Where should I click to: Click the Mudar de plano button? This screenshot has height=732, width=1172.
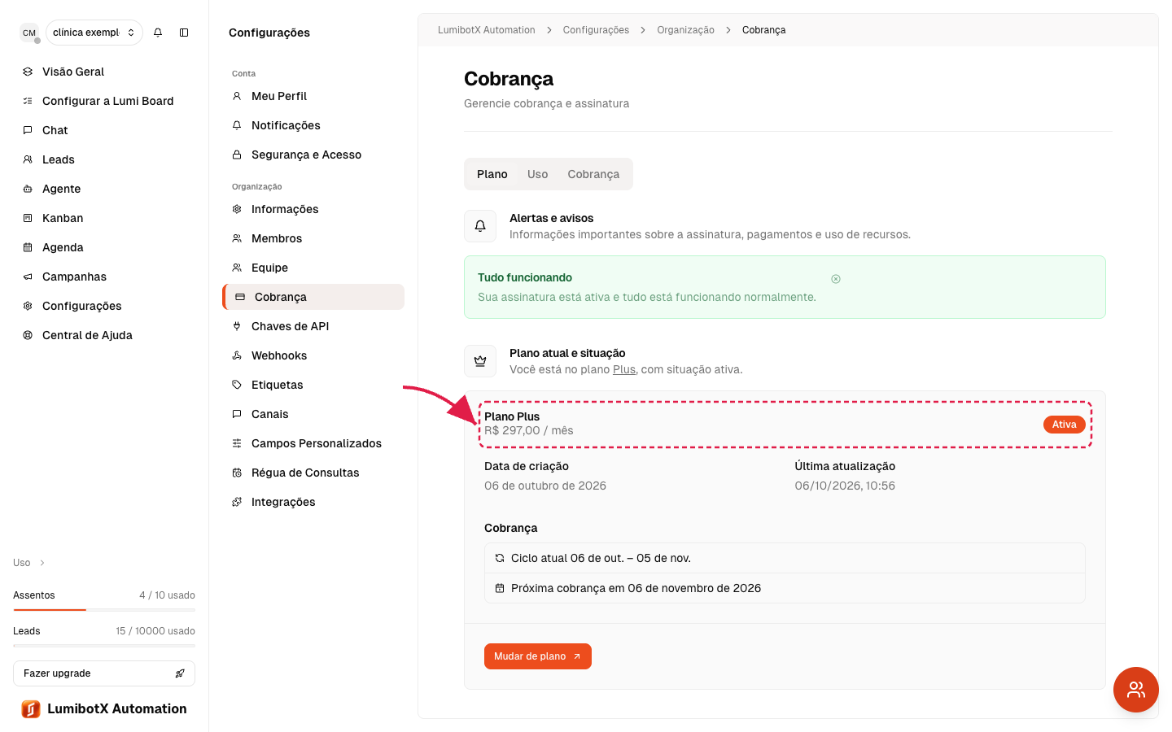pyautogui.click(x=538, y=656)
